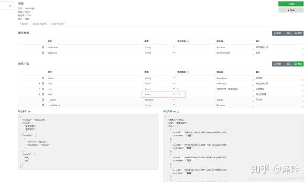
Task: Delete the msg response row
Action: (x=43, y=89)
